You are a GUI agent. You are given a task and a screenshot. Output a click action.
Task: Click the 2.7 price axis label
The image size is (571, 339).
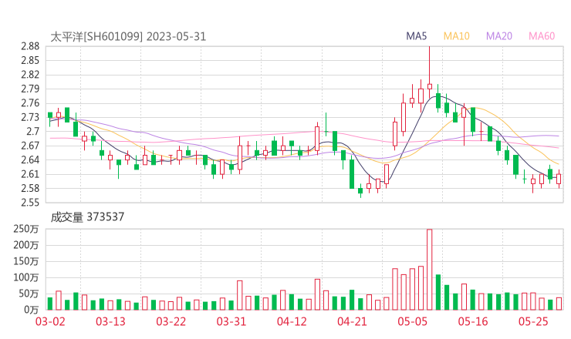click(x=32, y=131)
